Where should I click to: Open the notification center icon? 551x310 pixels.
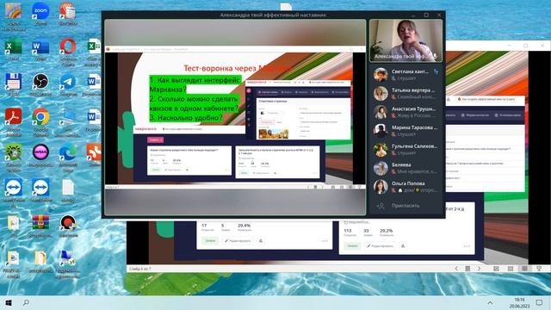[540, 302]
